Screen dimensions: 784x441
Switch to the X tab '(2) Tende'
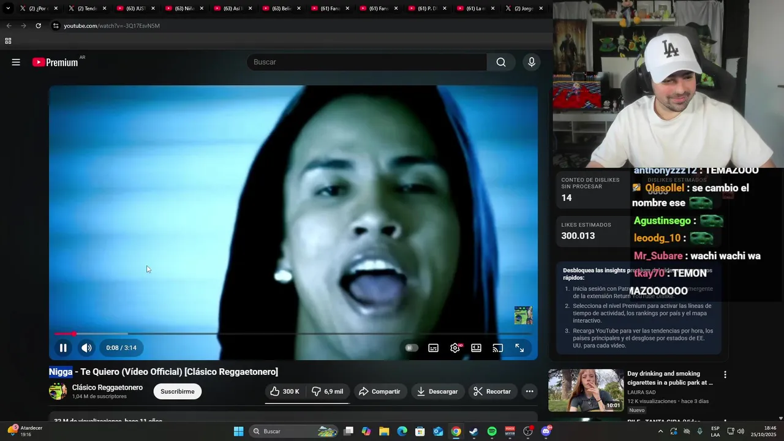tap(87, 9)
